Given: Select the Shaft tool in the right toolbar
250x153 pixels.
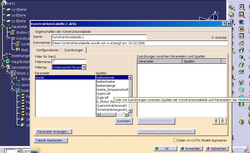Looking at the screenshot, I should tap(241, 22).
